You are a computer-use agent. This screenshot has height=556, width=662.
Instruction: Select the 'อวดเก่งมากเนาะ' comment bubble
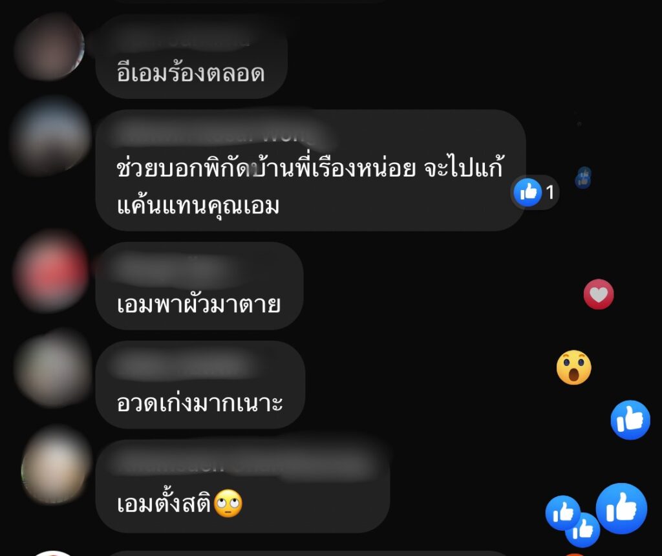[200, 385]
